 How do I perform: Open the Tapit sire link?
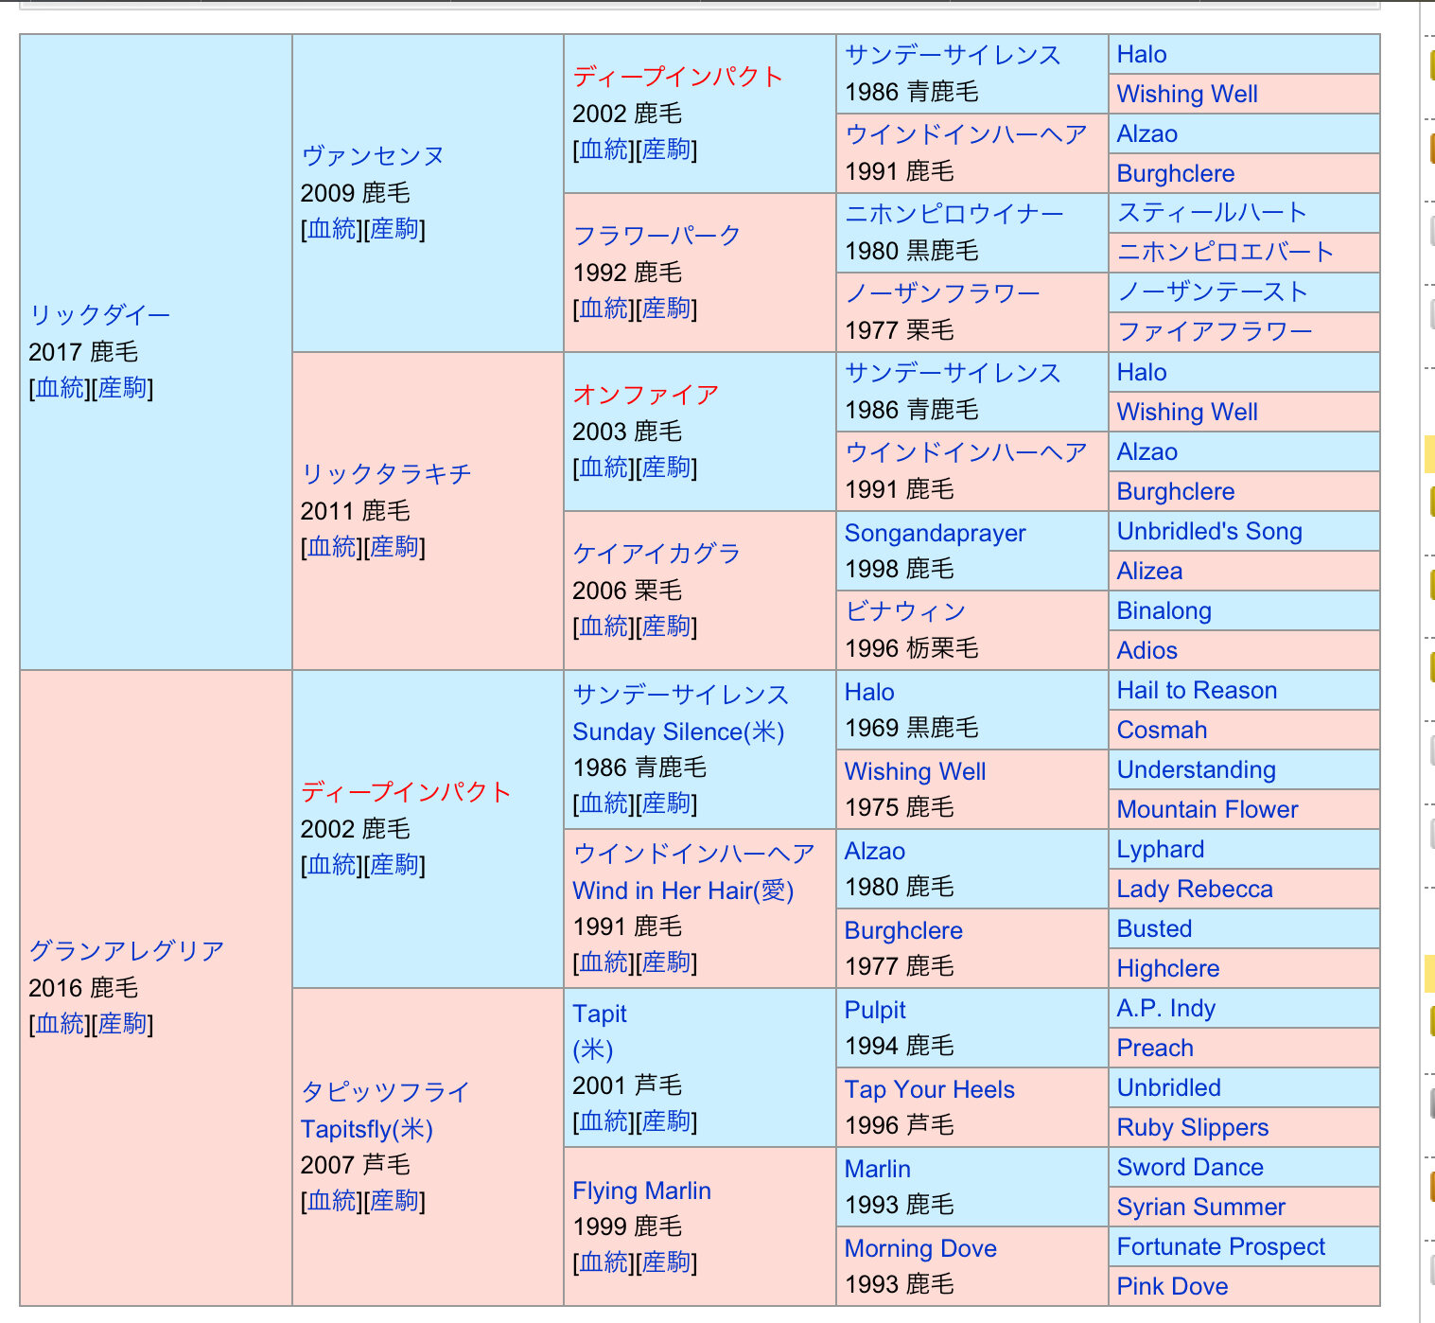pyautogui.click(x=600, y=1014)
